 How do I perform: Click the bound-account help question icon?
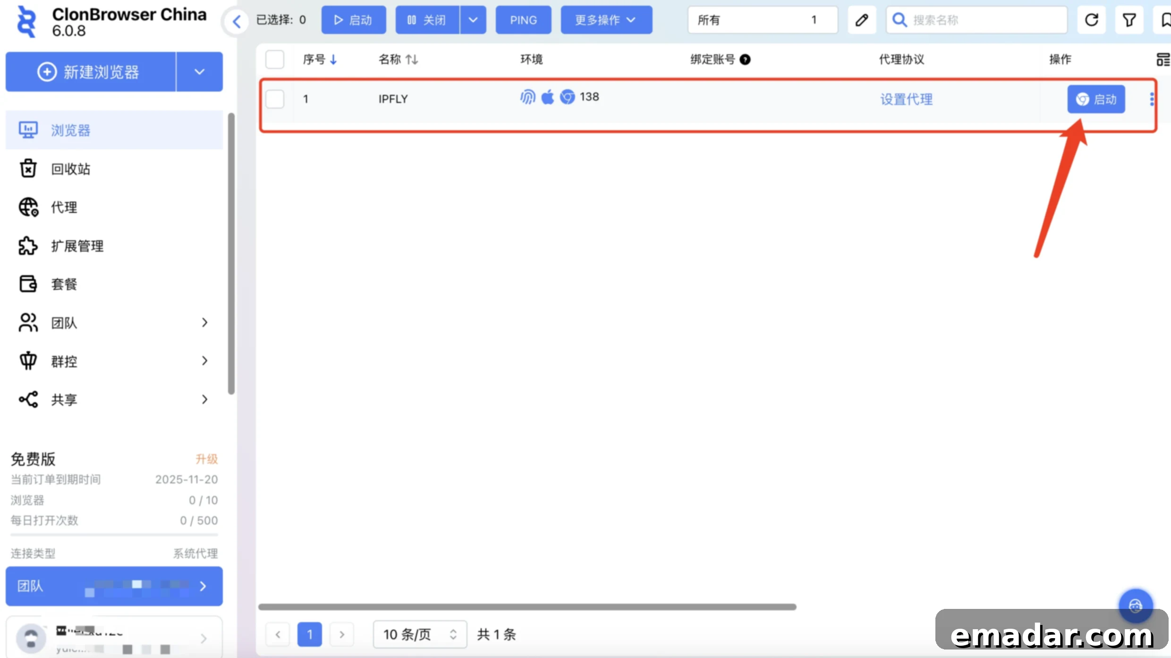745,59
